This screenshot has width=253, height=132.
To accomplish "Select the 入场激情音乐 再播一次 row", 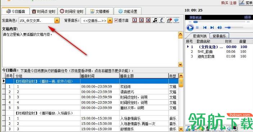I will pos(92,124).
